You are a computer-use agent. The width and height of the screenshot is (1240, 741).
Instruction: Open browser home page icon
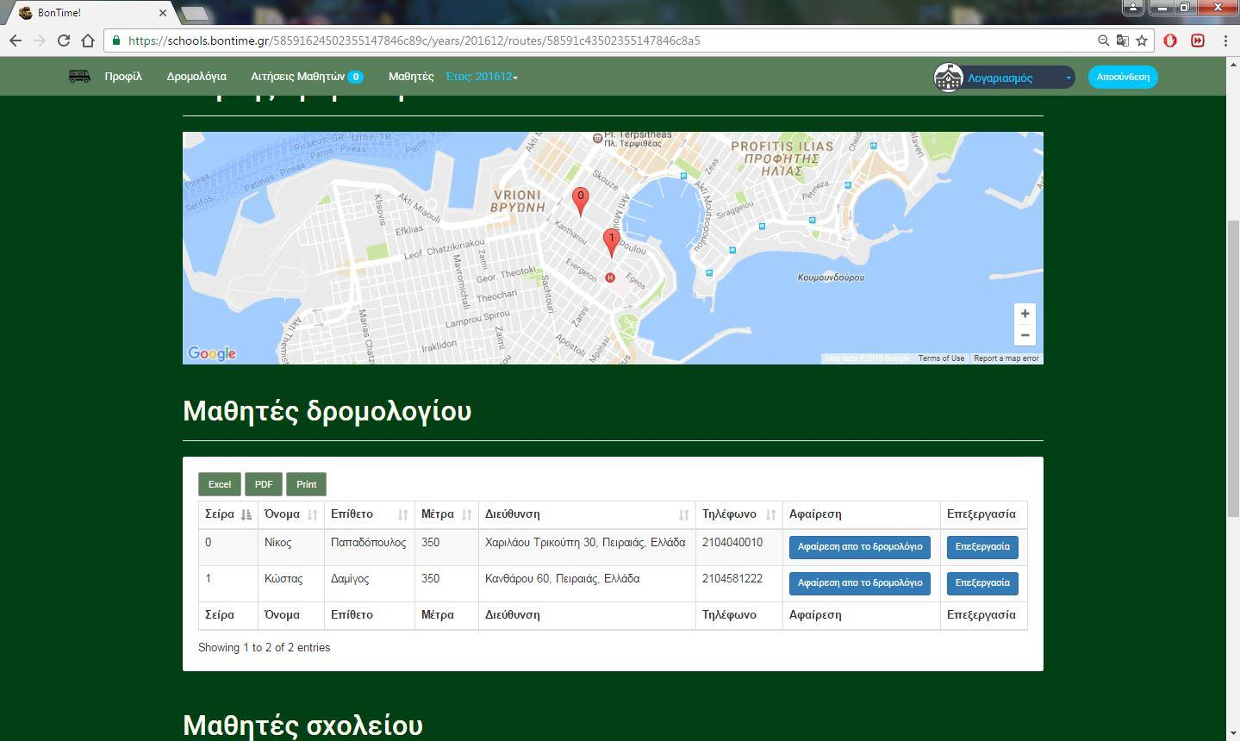(x=87, y=40)
